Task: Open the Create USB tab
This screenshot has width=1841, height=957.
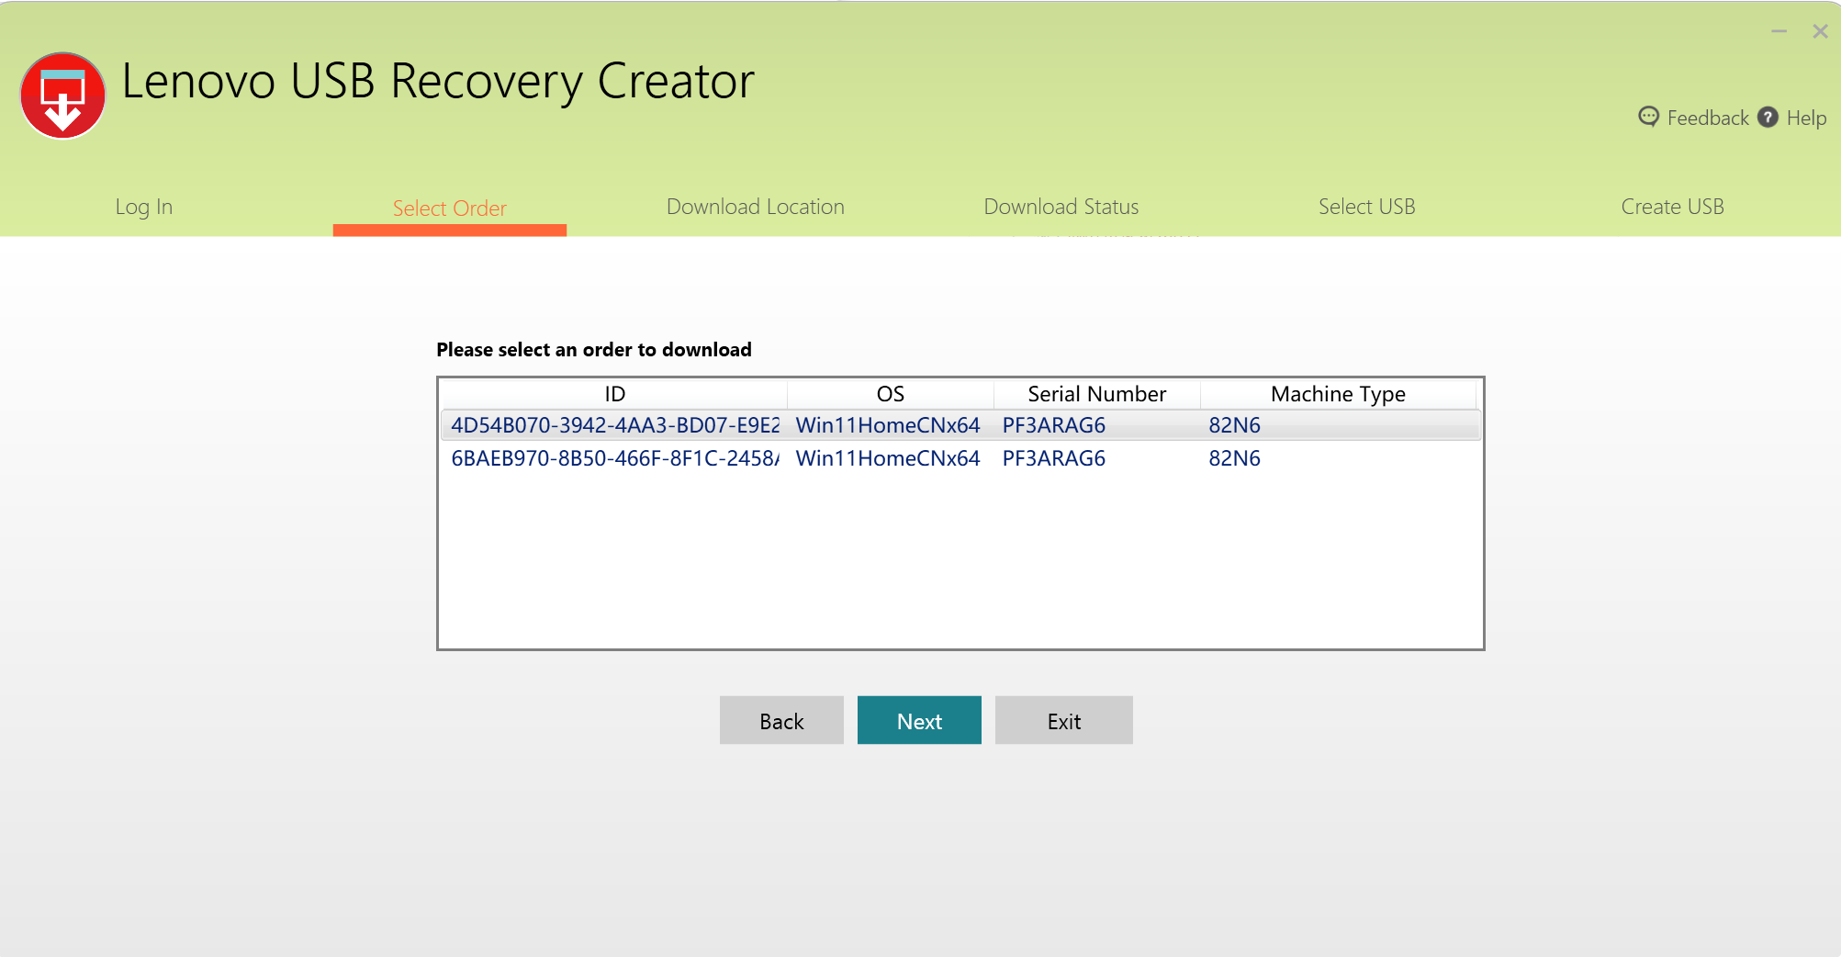Action: click(1672, 208)
